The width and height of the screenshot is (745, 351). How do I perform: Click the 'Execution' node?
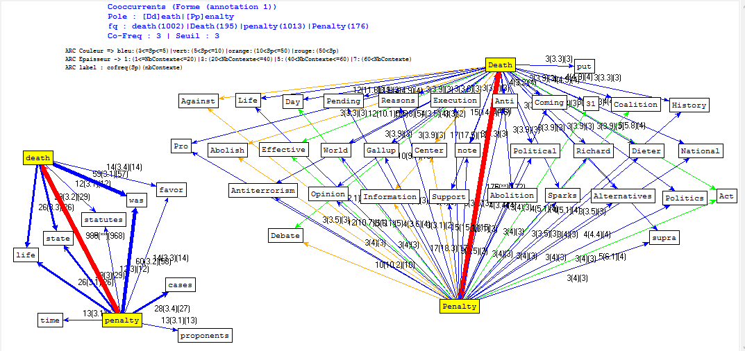455,100
